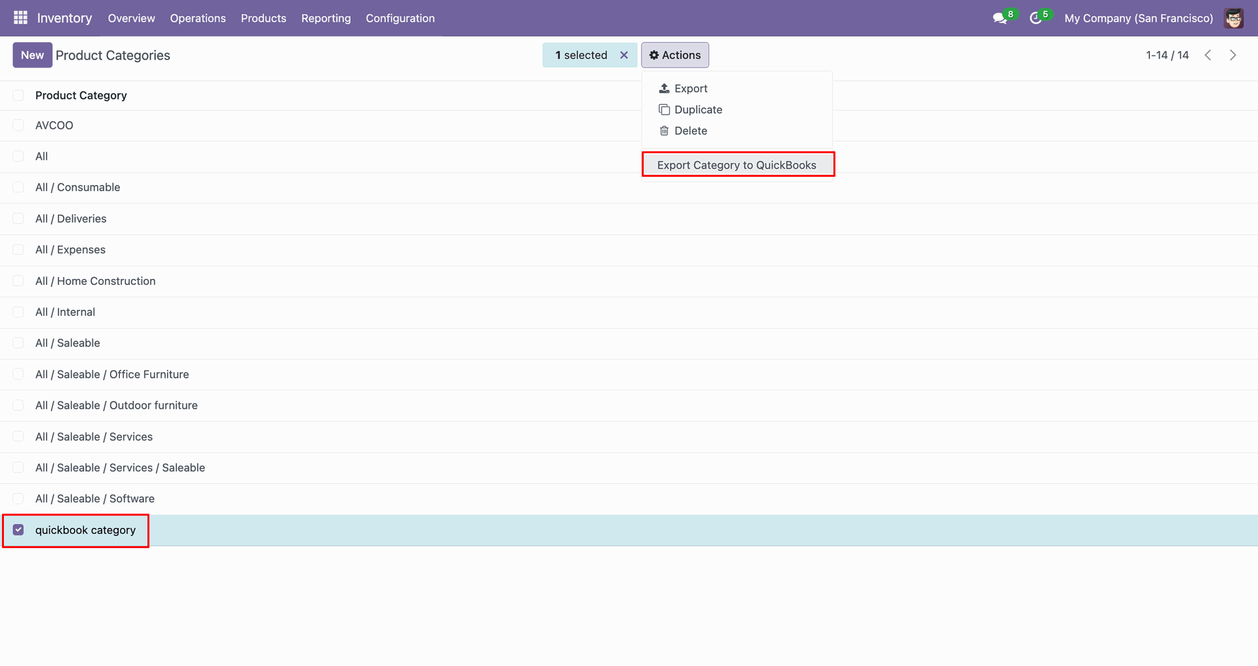Open the conversations chat bubble icon
The image size is (1258, 666).
coord(1000,18)
